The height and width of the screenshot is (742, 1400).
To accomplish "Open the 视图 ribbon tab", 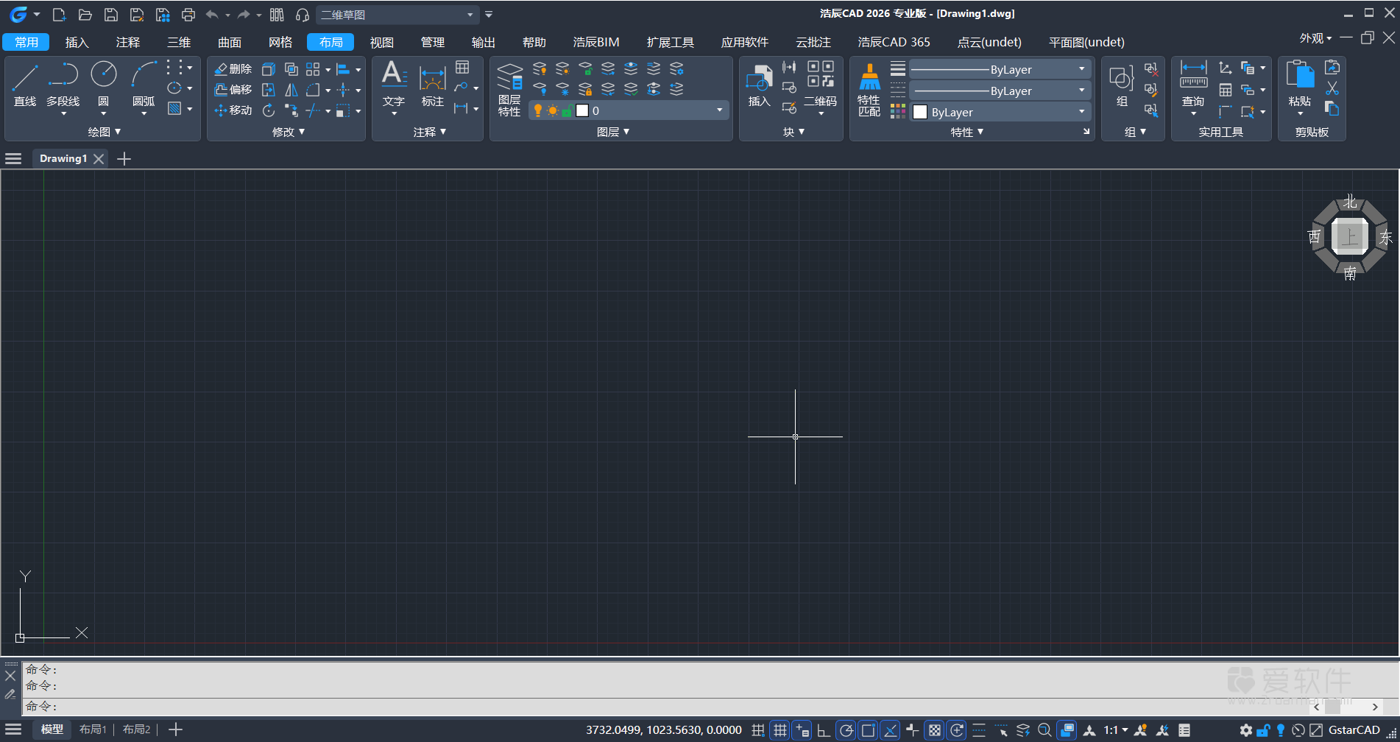I will (x=381, y=42).
